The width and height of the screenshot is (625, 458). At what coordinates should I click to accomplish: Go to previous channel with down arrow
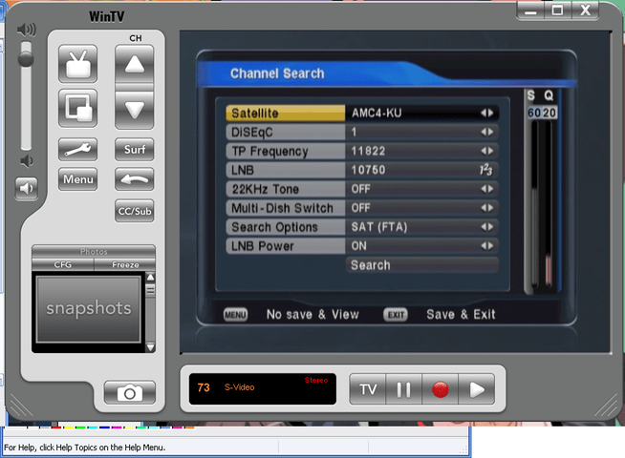[x=135, y=111]
